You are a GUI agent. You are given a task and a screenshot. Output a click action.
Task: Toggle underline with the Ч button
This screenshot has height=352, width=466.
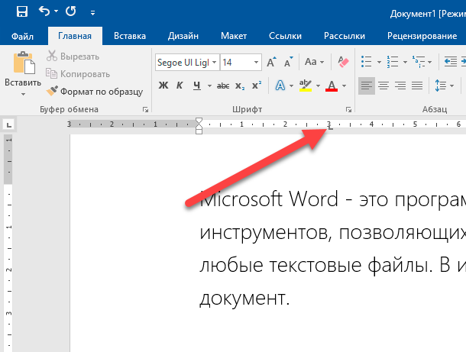[x=197, y=86]
